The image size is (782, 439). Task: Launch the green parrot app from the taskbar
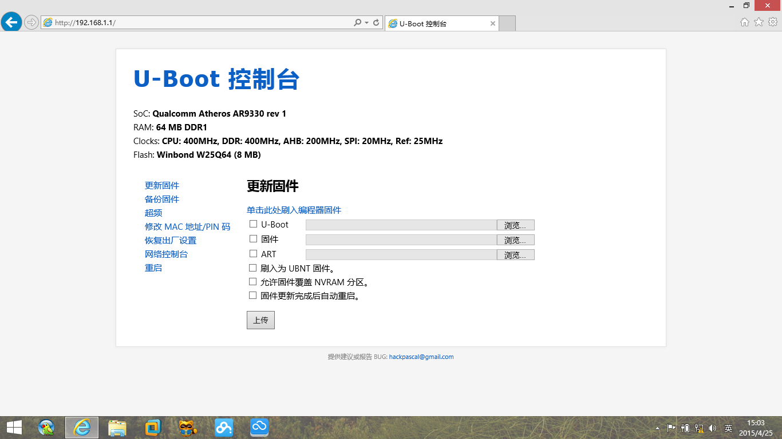[x=46, y=428]
